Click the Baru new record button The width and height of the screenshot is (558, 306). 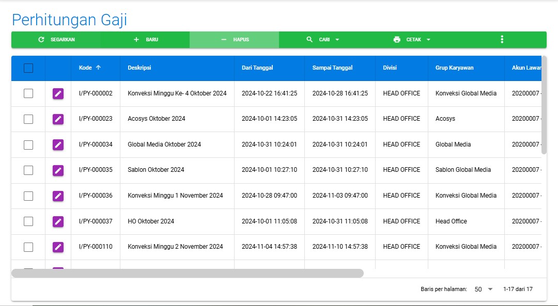coord(146,40)
